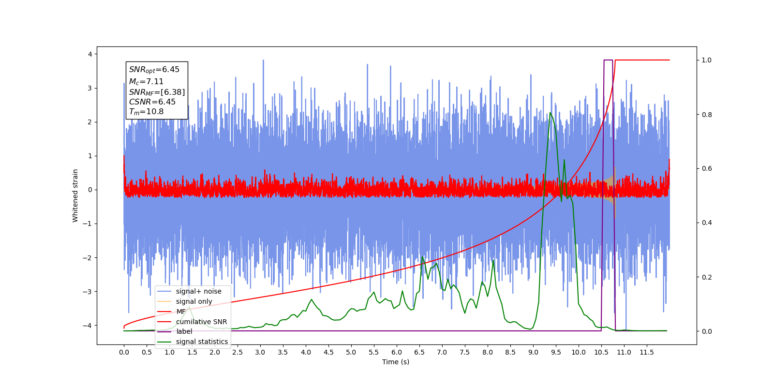Image resolution: width=774 pixels, height=387 pixels.
Task: Click right y-axis tick label 1.0
Action: (x=707, y=60)
